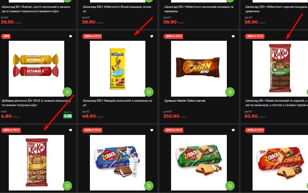308x193 pixels.
Task: Toggle heart on blue 2Crack biscuits card
Action: (152, 130)
